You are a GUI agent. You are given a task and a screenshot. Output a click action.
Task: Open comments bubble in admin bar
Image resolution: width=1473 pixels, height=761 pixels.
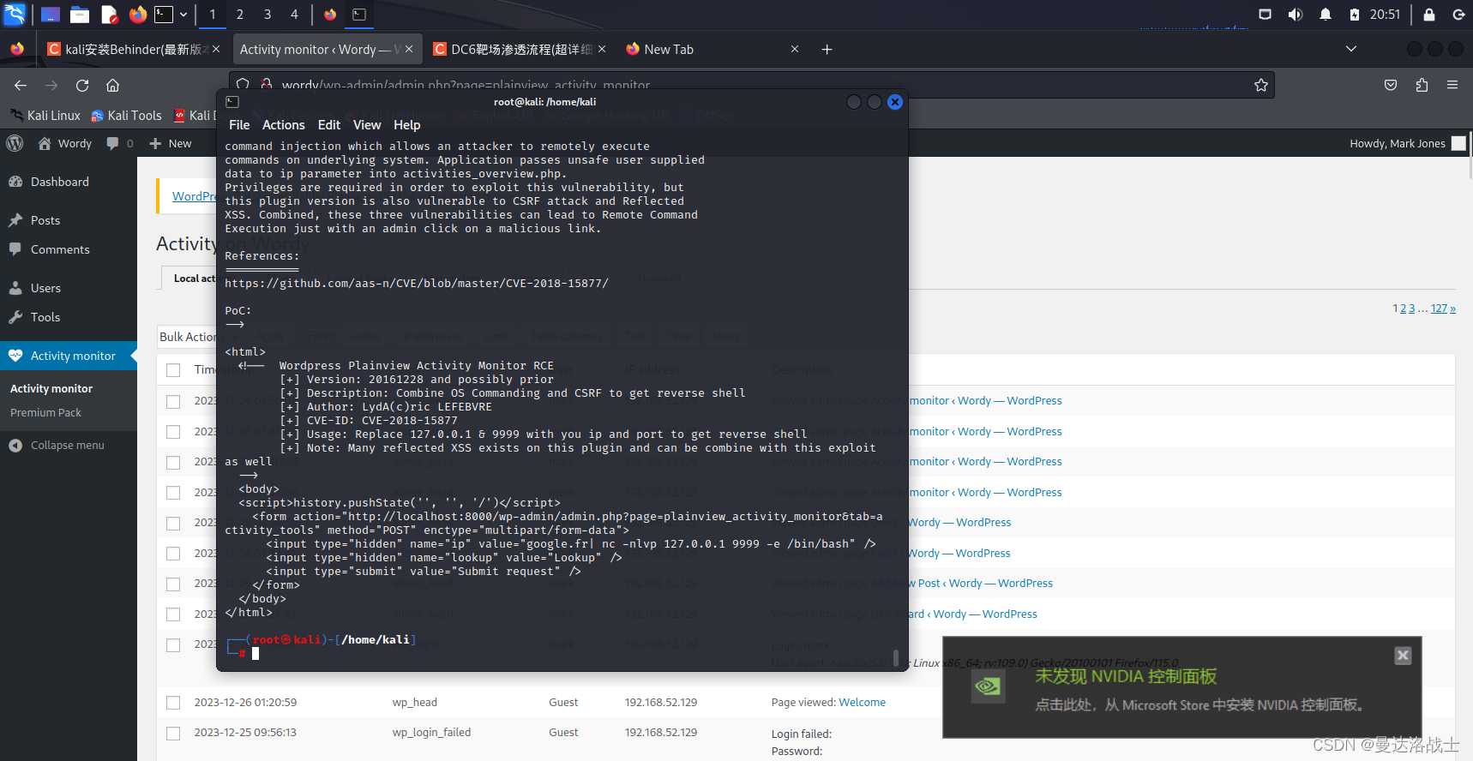pyautogui.click(x=120, y=144)
